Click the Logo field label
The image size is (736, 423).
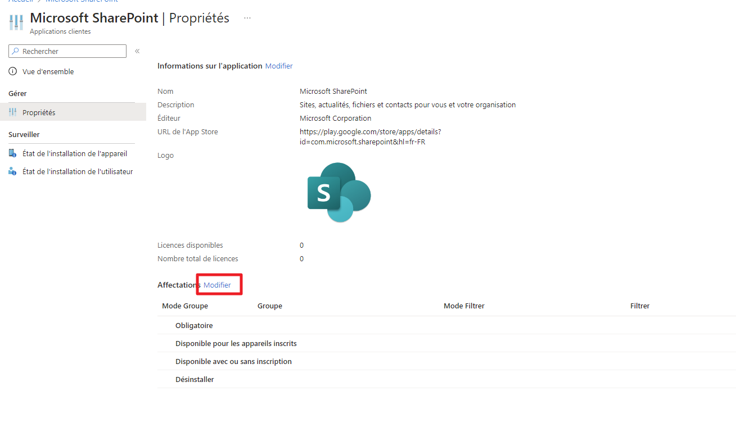point(165,155)
